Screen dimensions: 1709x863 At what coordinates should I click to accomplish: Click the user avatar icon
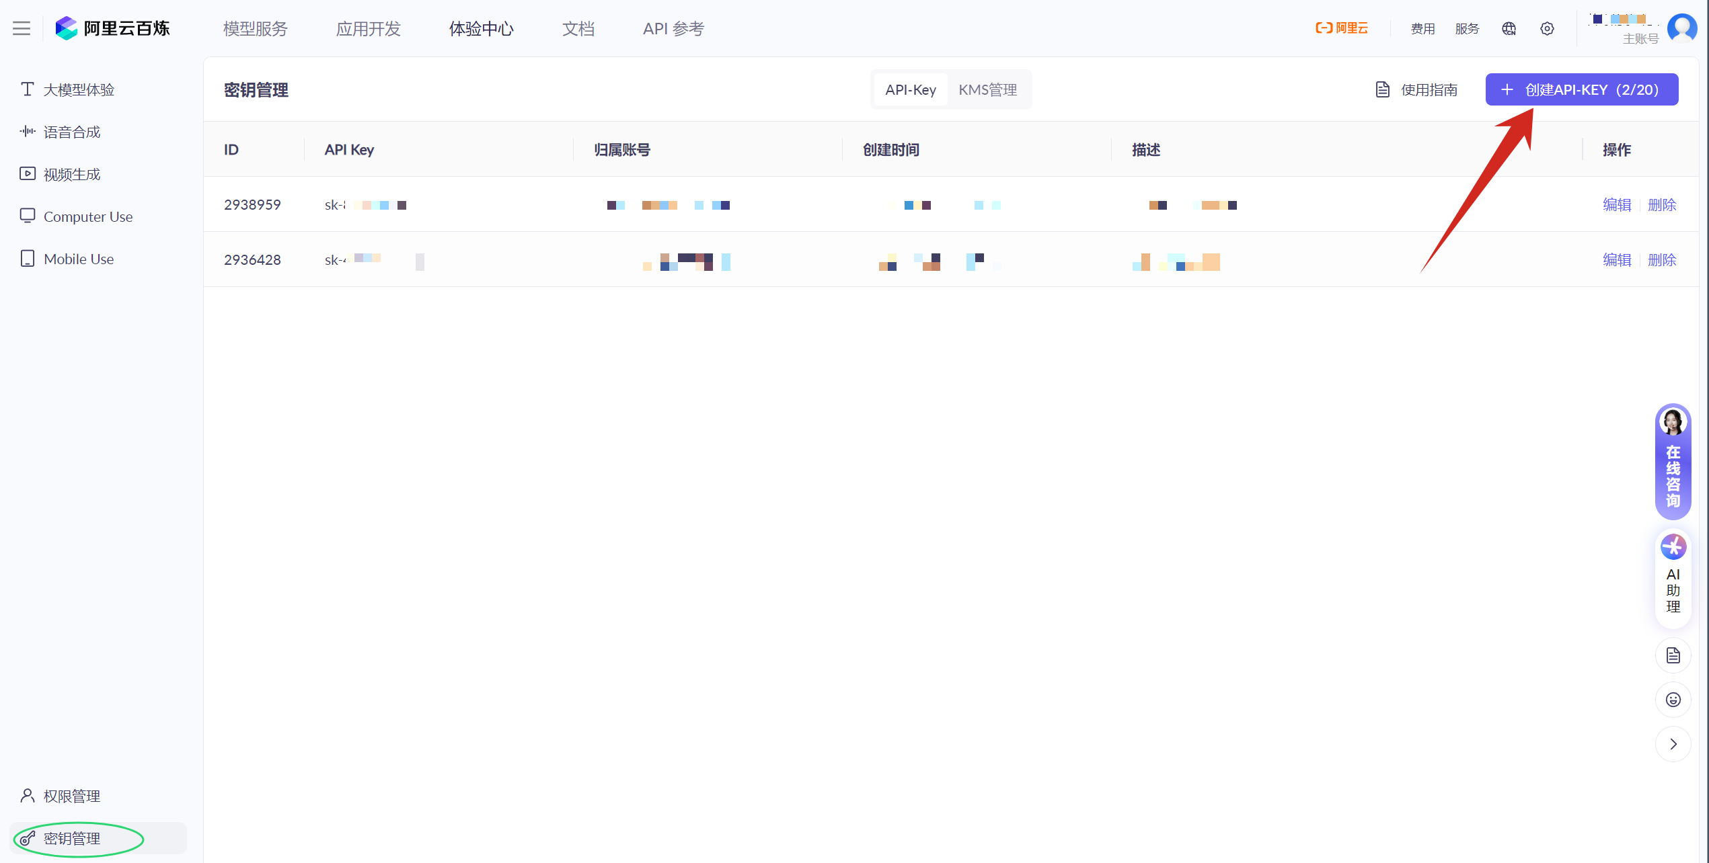pyautogui.click(x=1681, y=28)
